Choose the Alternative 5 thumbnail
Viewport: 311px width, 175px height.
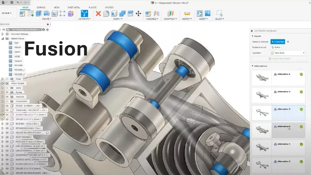point(262,148)
